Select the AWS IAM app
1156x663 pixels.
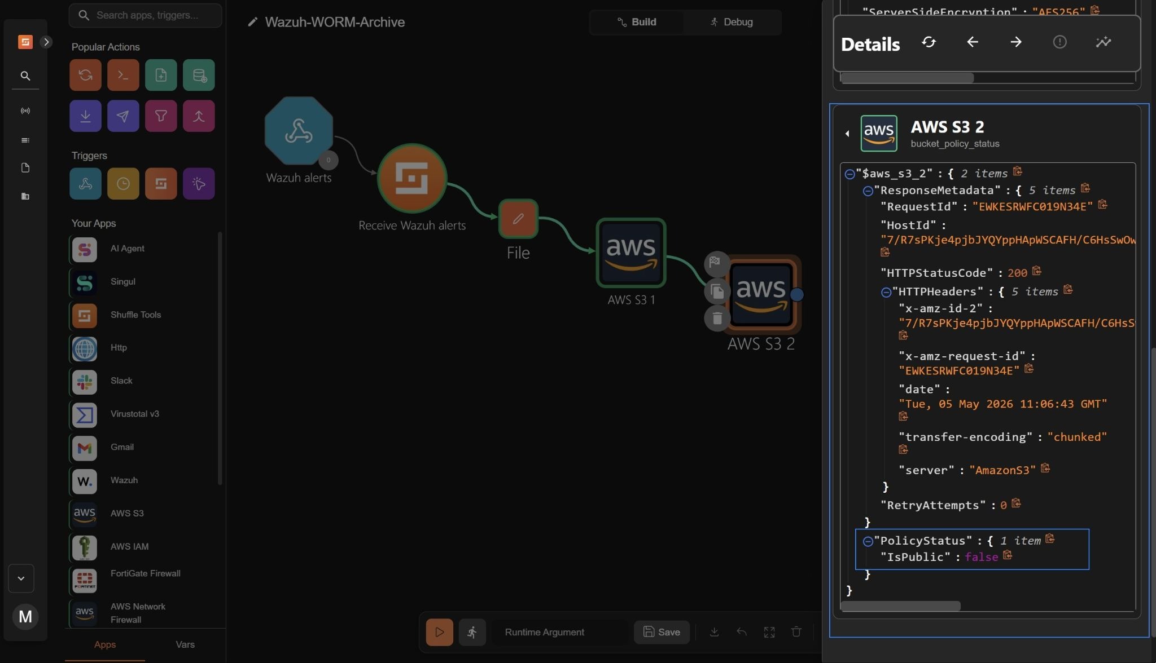coord(142,547)
